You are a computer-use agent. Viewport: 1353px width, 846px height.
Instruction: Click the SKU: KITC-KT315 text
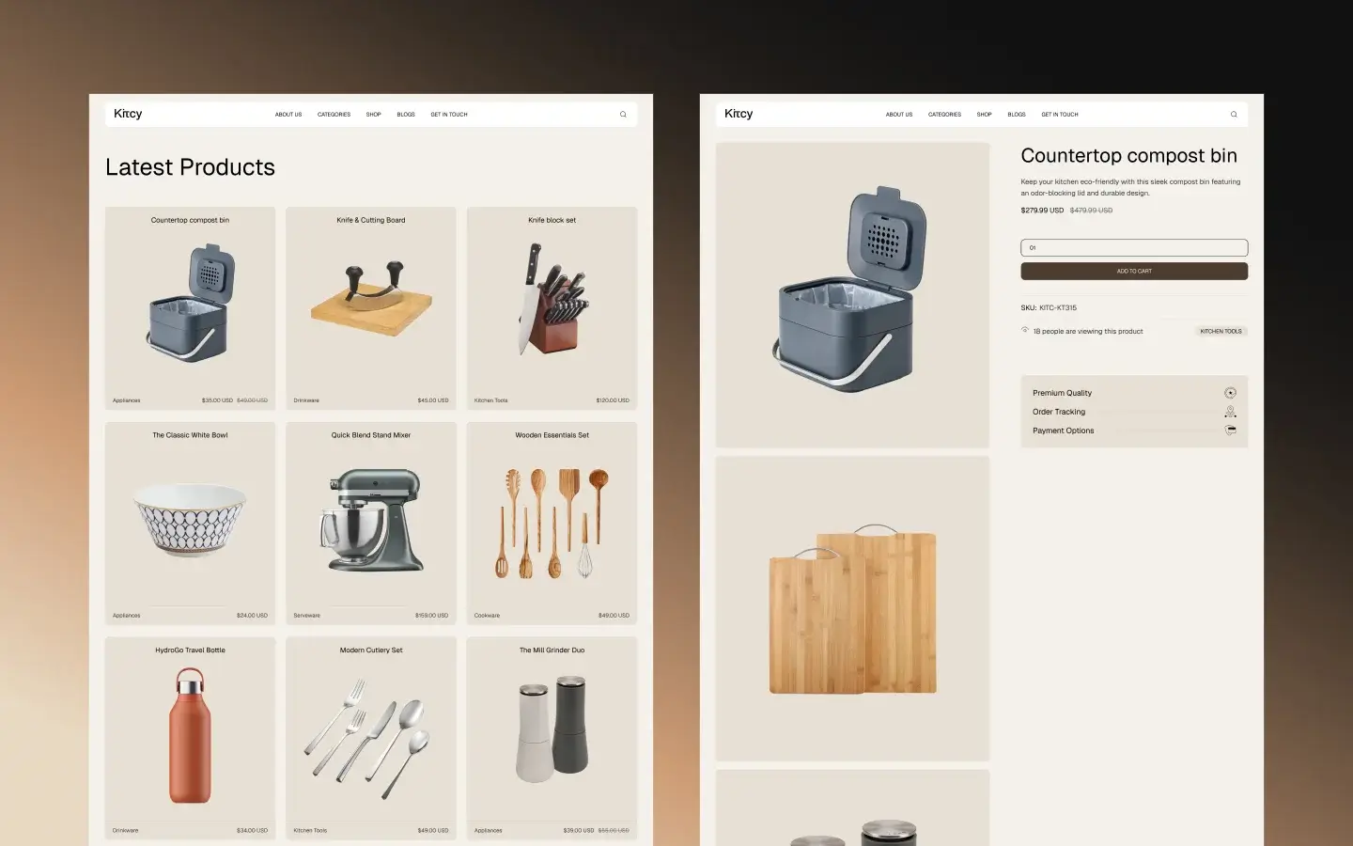coord(1049,308)
